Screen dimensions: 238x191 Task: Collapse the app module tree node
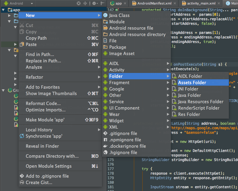pos(3,10)
